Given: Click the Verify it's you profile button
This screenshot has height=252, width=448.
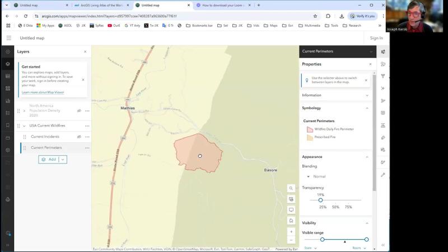Looking at the screenshot, I should click(362, 16).
